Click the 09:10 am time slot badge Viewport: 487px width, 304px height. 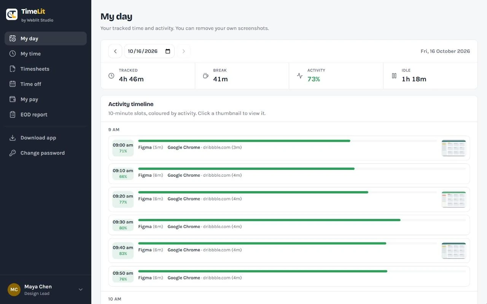click(x=123, y=174)
